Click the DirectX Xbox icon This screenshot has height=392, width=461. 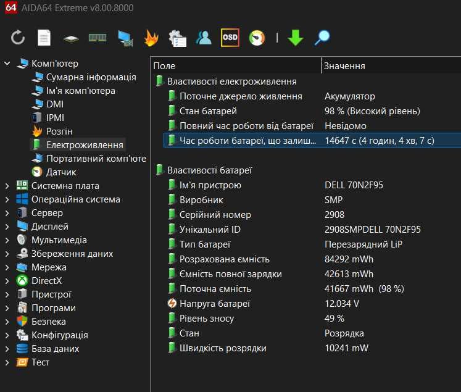22,280
